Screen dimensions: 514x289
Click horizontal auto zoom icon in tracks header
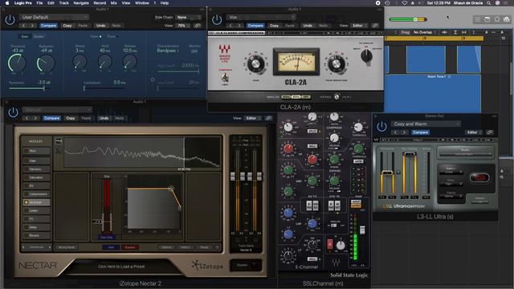[464, 32]
